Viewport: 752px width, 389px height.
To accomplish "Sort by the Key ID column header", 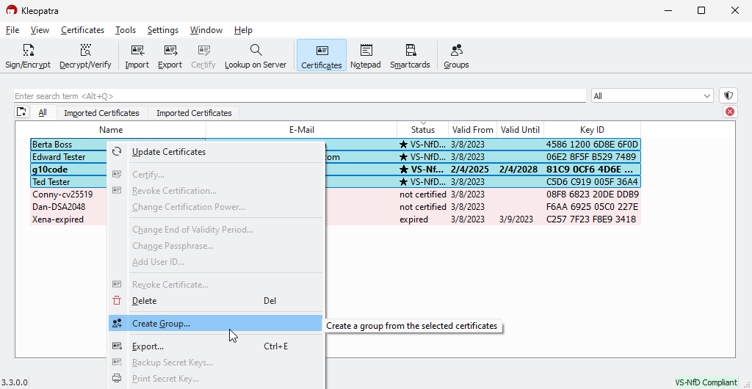I will (593, 130).
